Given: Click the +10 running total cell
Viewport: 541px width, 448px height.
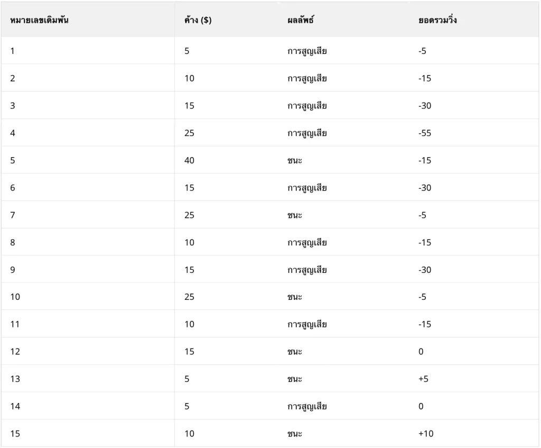Looking at the screenshot, I should tap(425, 434).
